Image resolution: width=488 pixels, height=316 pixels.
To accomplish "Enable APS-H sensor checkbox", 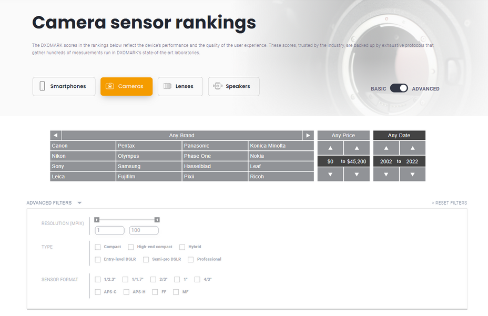I will pos(126,292).
